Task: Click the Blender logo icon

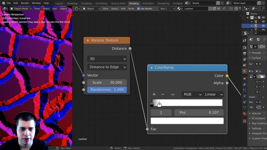Action: (3, 3)
